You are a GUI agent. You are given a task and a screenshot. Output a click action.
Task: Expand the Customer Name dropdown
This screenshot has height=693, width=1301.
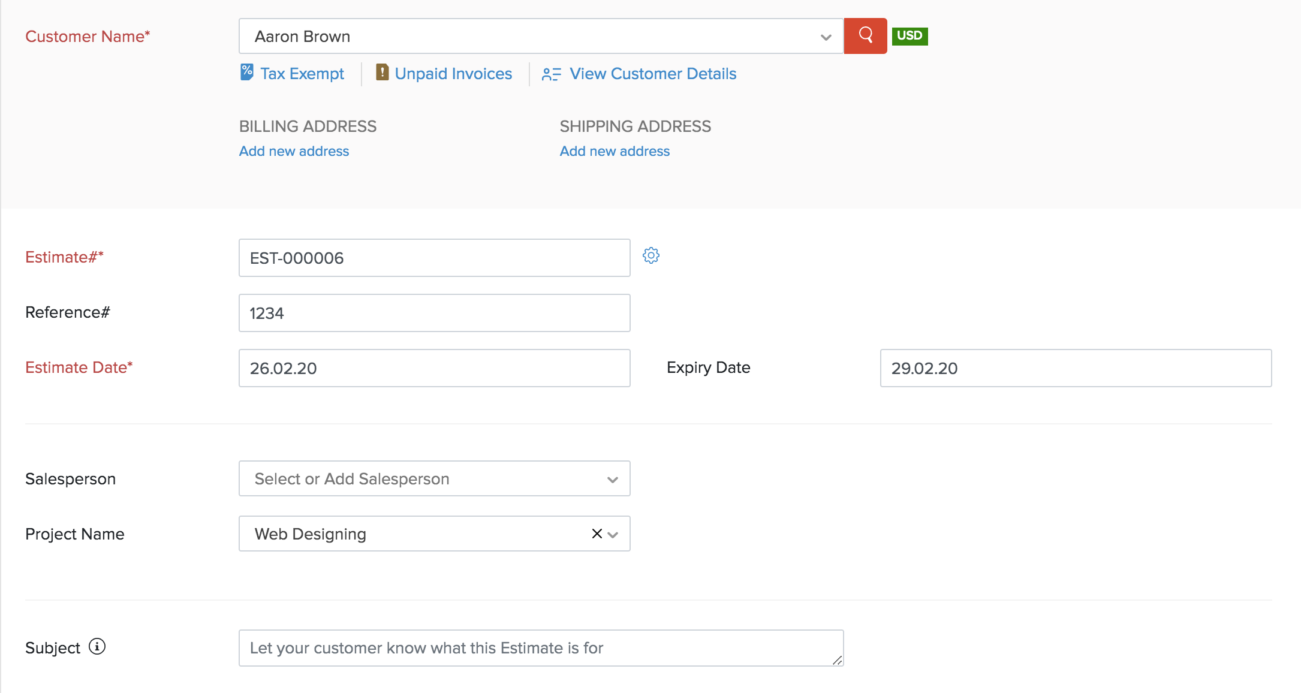(826, 37)
